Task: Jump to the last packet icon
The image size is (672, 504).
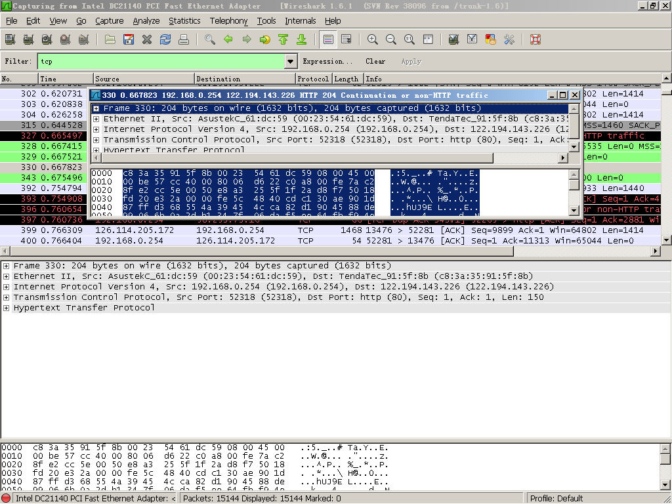Action: 302,39
